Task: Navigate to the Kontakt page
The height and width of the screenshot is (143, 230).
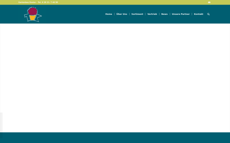Action: click(199, 14)
